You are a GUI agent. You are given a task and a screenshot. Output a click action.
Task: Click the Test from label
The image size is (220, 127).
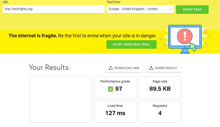pos(113,2)
